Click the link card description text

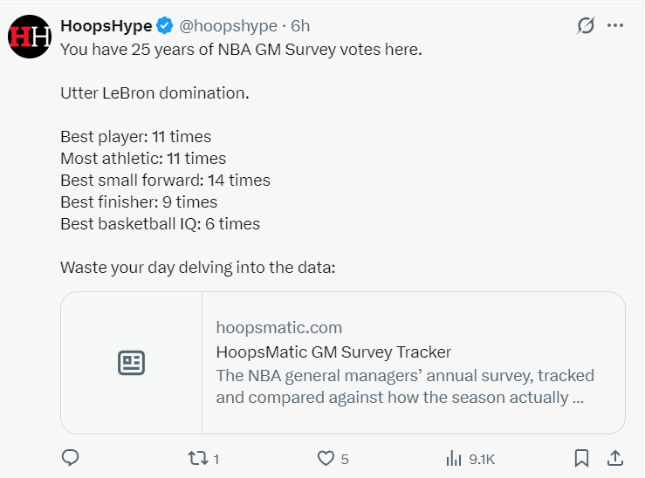tap(405, 386)
